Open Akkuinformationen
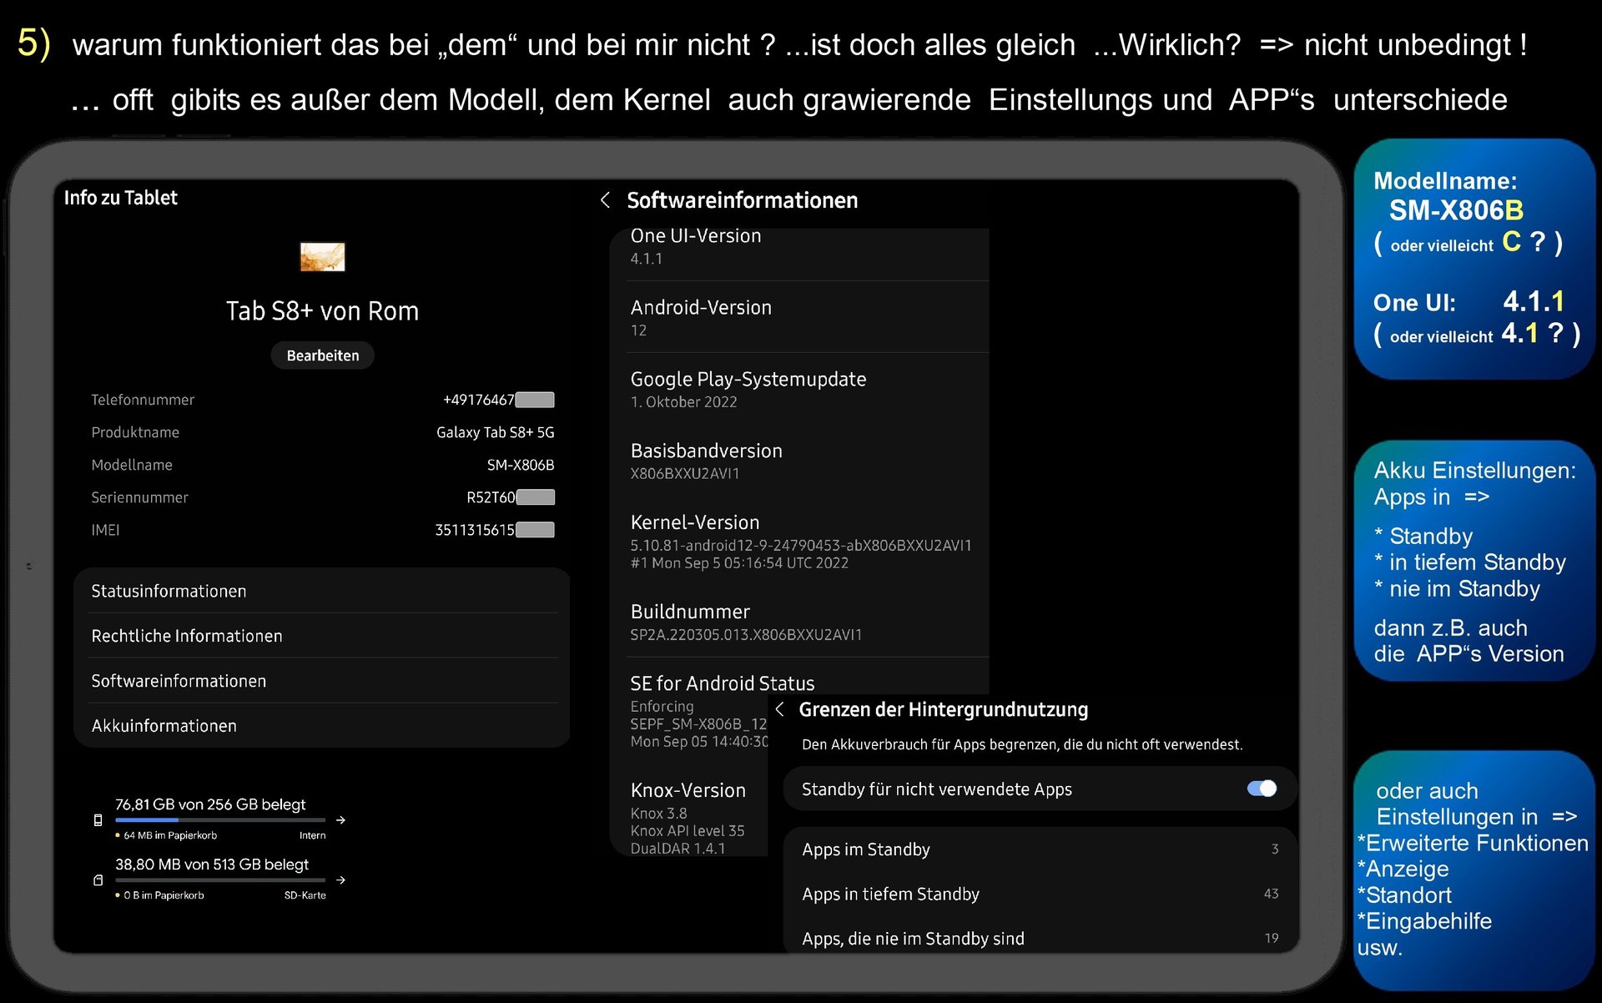 [x=322, y=726]
